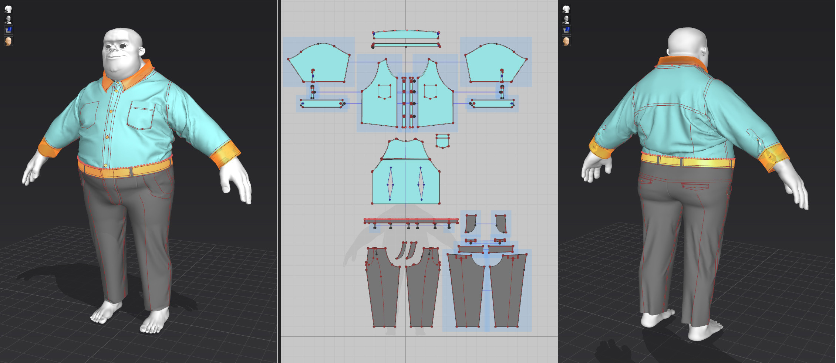This screenshot has height=363, width=836.
Task: Open garment render style icon in right view
Action: 566,30
